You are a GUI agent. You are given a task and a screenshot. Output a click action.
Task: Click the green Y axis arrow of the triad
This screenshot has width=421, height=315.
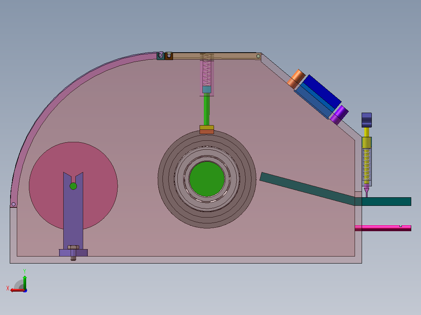25,282
